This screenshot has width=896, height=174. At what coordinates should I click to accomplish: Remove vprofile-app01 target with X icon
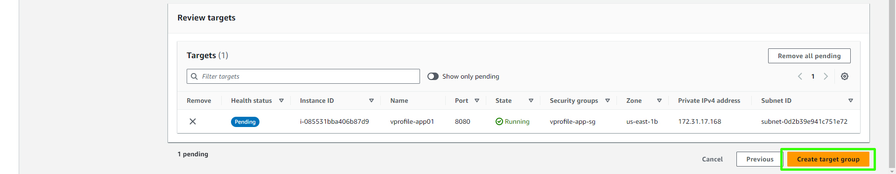193,121
